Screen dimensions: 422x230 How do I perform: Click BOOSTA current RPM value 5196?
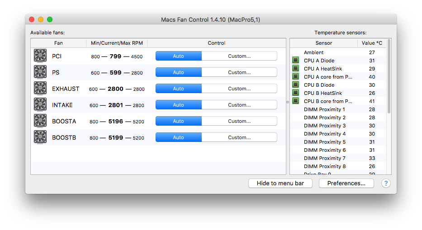pos(116,121)
